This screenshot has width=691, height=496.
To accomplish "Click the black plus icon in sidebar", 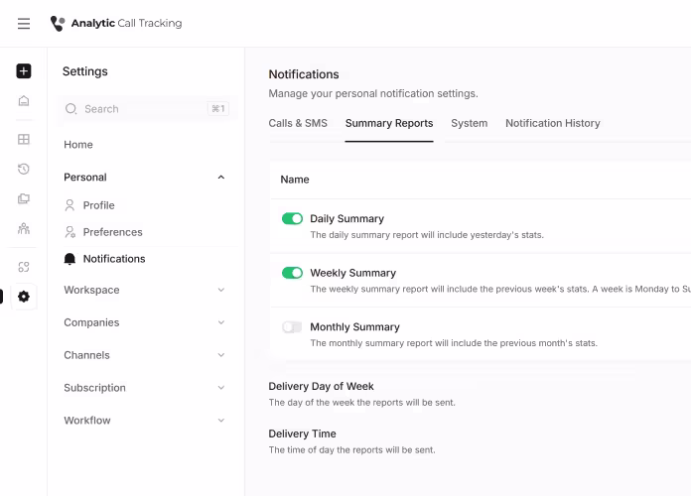I will point(24,71).
